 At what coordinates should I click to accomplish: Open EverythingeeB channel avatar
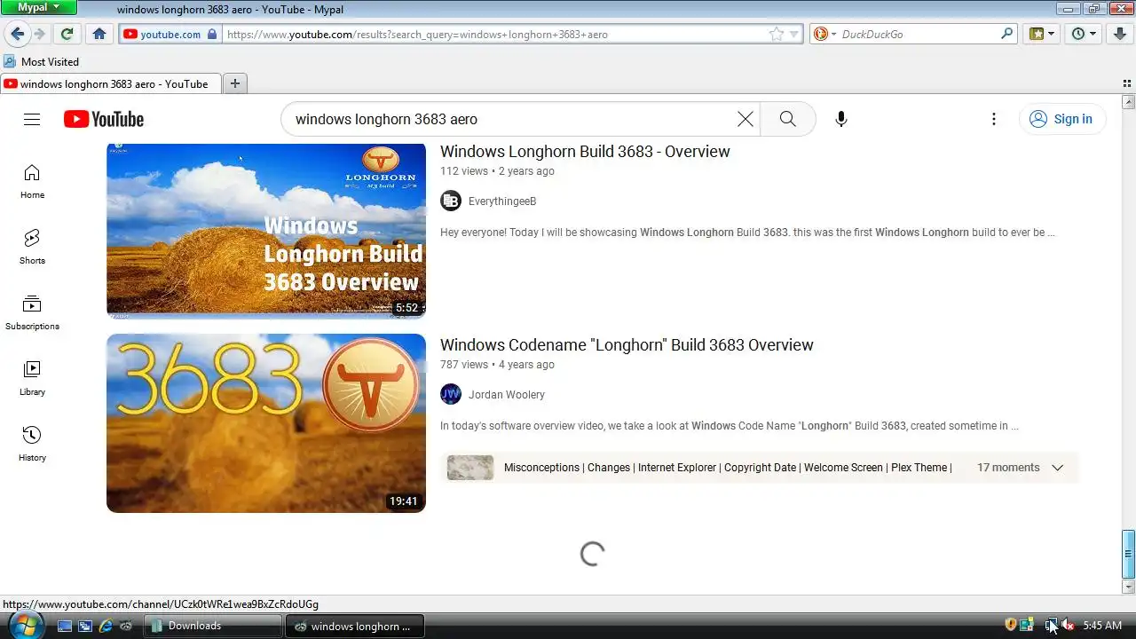451,201
